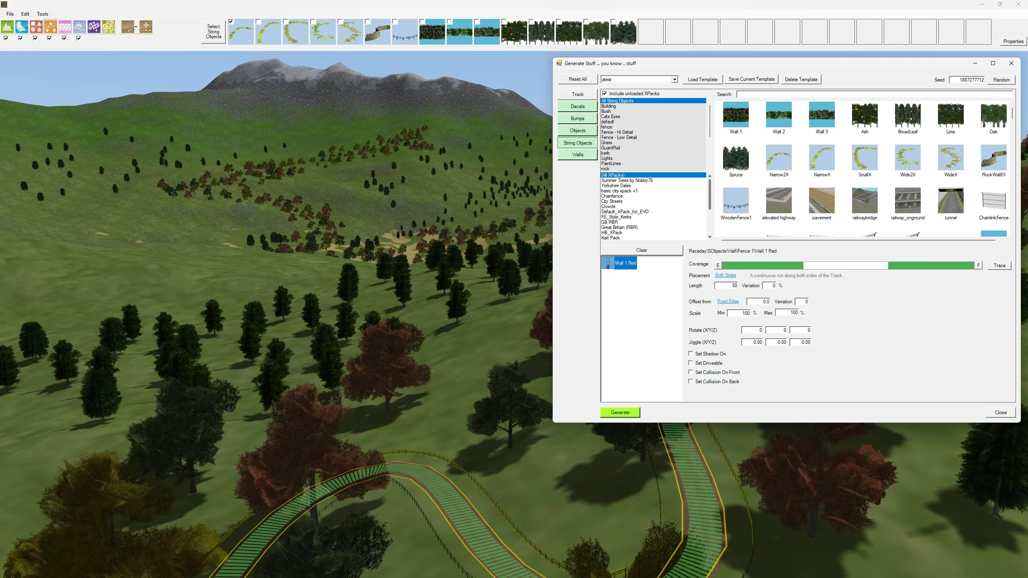Select the red objects shapes tool icon

pyautogui.click(x=36, y=27)
